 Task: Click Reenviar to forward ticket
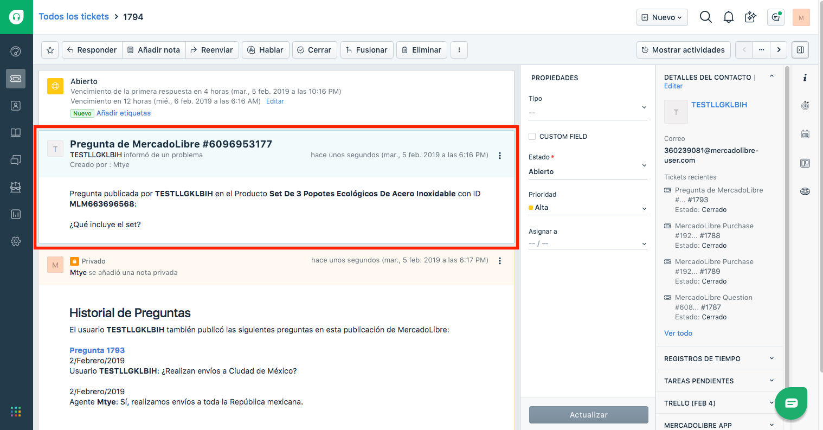[x=211, y=50]
